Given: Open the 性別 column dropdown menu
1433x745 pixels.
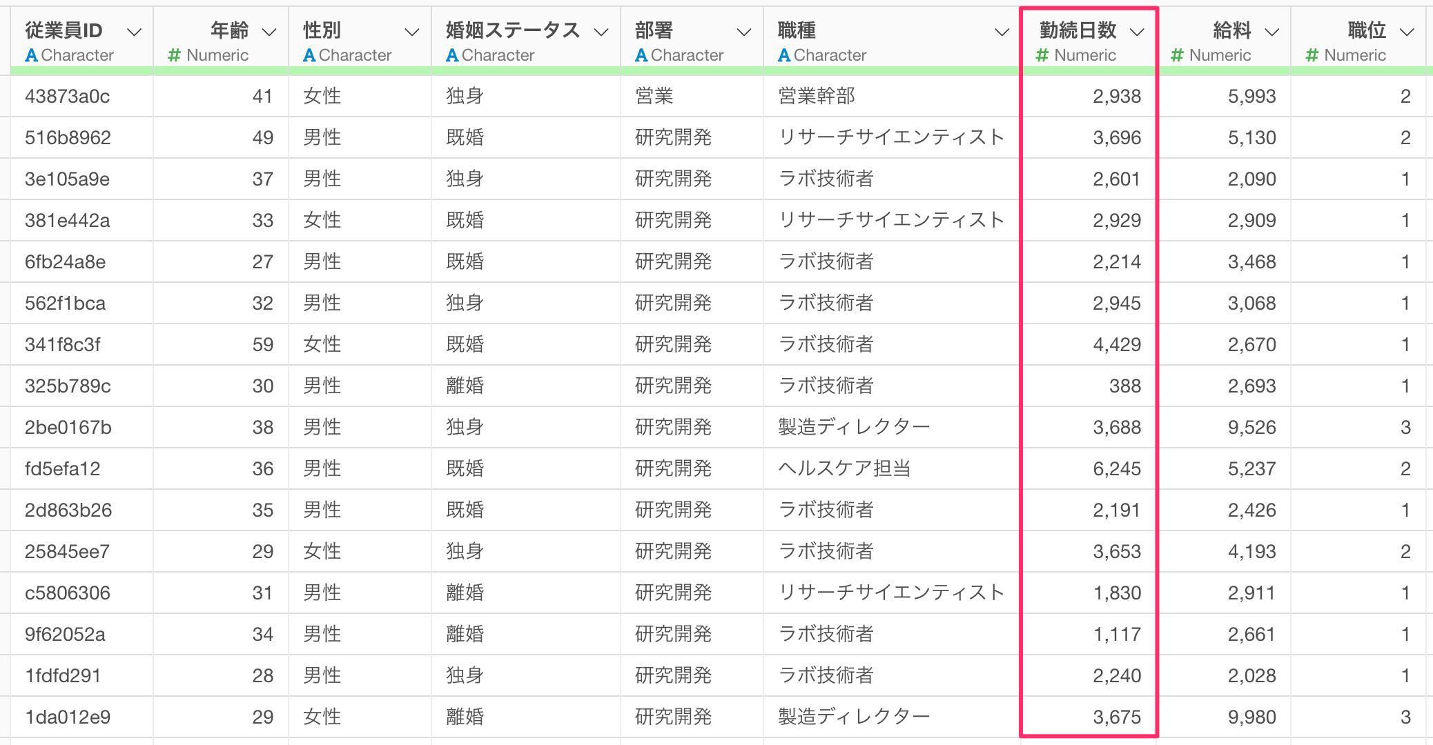Looking at the screenshot, I should (x=412, y=32).
